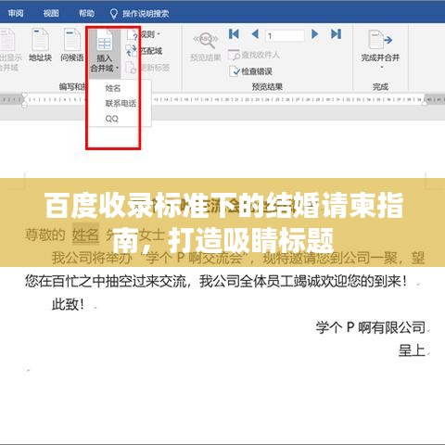This screenshot has height=445, width=445.
Task: Open the 审阅 ribbon tab
Action: pyautogui.click(x=16, y=13)
